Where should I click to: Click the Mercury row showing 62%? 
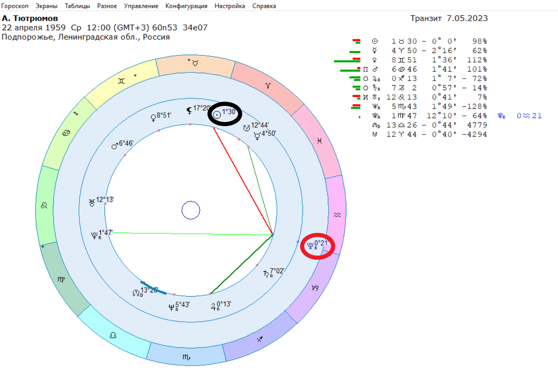(418, 50)
